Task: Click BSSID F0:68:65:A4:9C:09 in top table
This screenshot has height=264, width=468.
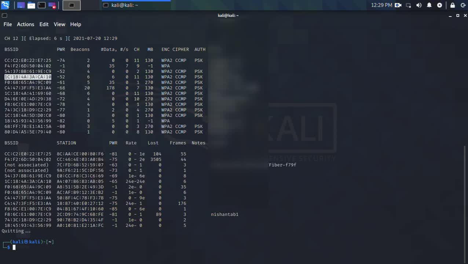Action: click(28, 82)
